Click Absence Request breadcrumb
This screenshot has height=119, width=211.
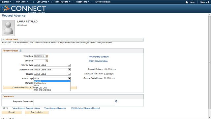coord(103,2)
